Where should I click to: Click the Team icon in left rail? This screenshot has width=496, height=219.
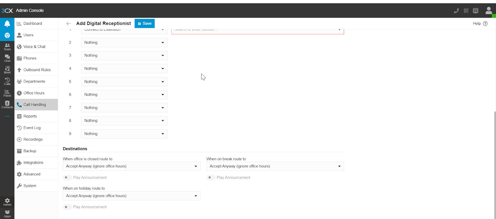point(7,47)
